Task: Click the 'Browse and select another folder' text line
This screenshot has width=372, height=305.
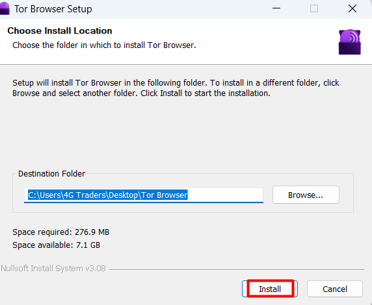Action: pyautogui.click(x=141, y=93)
